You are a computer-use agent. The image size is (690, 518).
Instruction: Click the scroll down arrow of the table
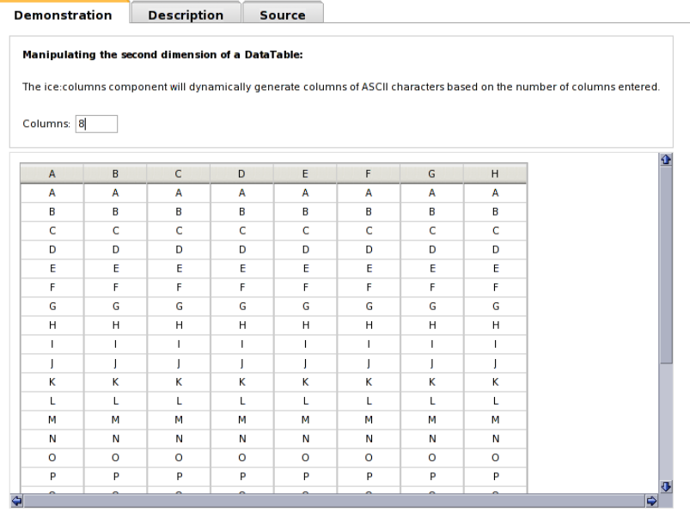[x=666, y=485]
